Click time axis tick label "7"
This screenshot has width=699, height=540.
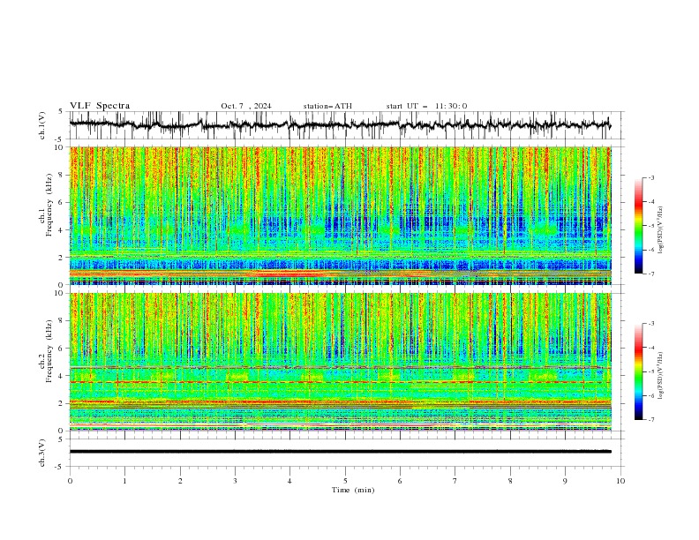point(455,481)
